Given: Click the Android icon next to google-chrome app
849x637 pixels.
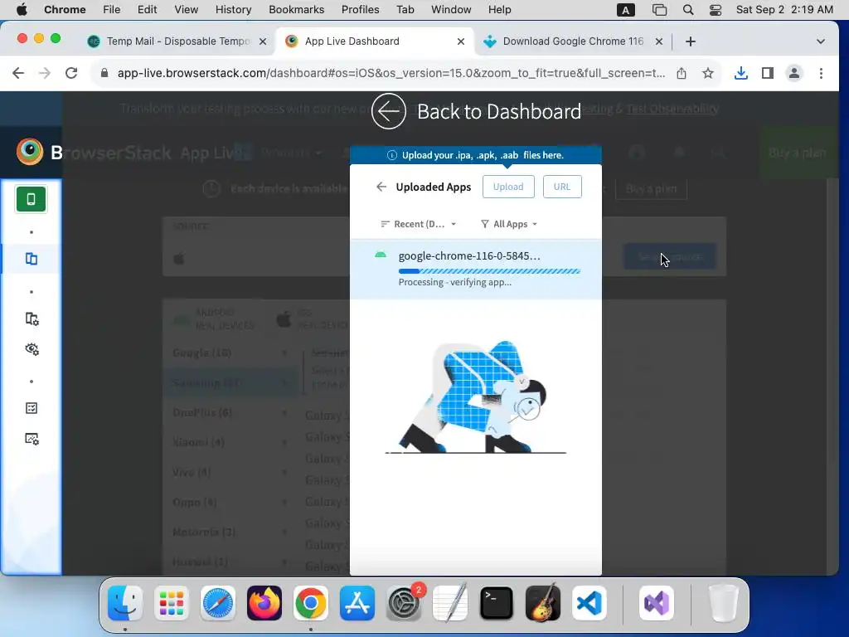Looking at the screenshot, I should click(381, 255).
